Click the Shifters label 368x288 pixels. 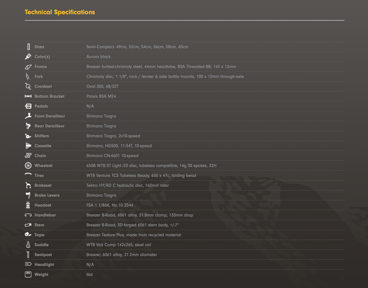42,136
